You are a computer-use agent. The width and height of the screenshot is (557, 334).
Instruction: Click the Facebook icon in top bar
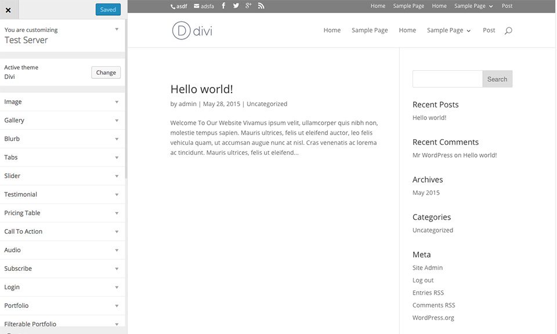pos(223,6)
